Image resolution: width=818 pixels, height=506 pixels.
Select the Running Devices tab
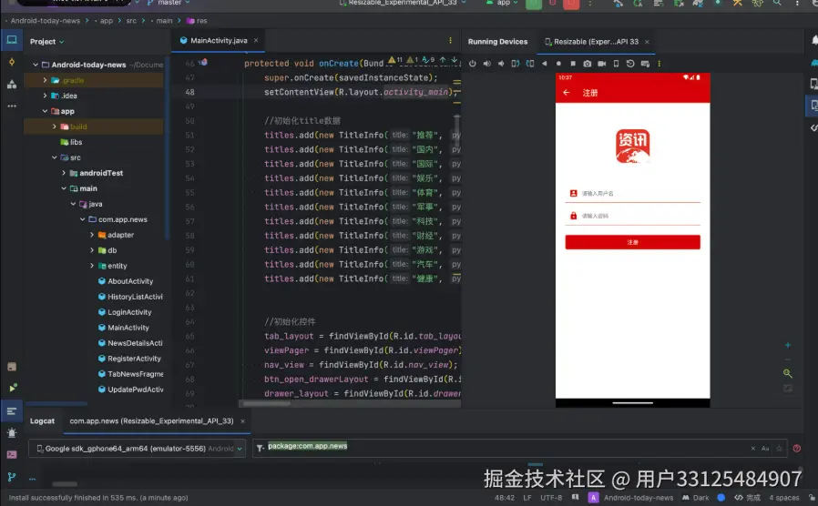pyautogui.click(x=497, y=42)
